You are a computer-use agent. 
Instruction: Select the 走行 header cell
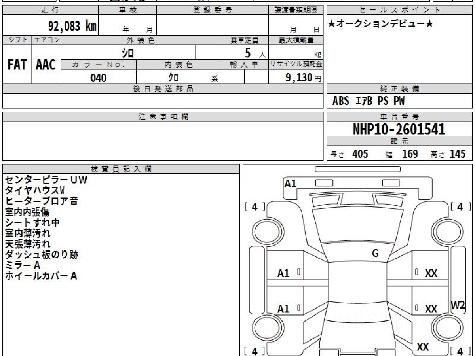click(x=50, y=11)
